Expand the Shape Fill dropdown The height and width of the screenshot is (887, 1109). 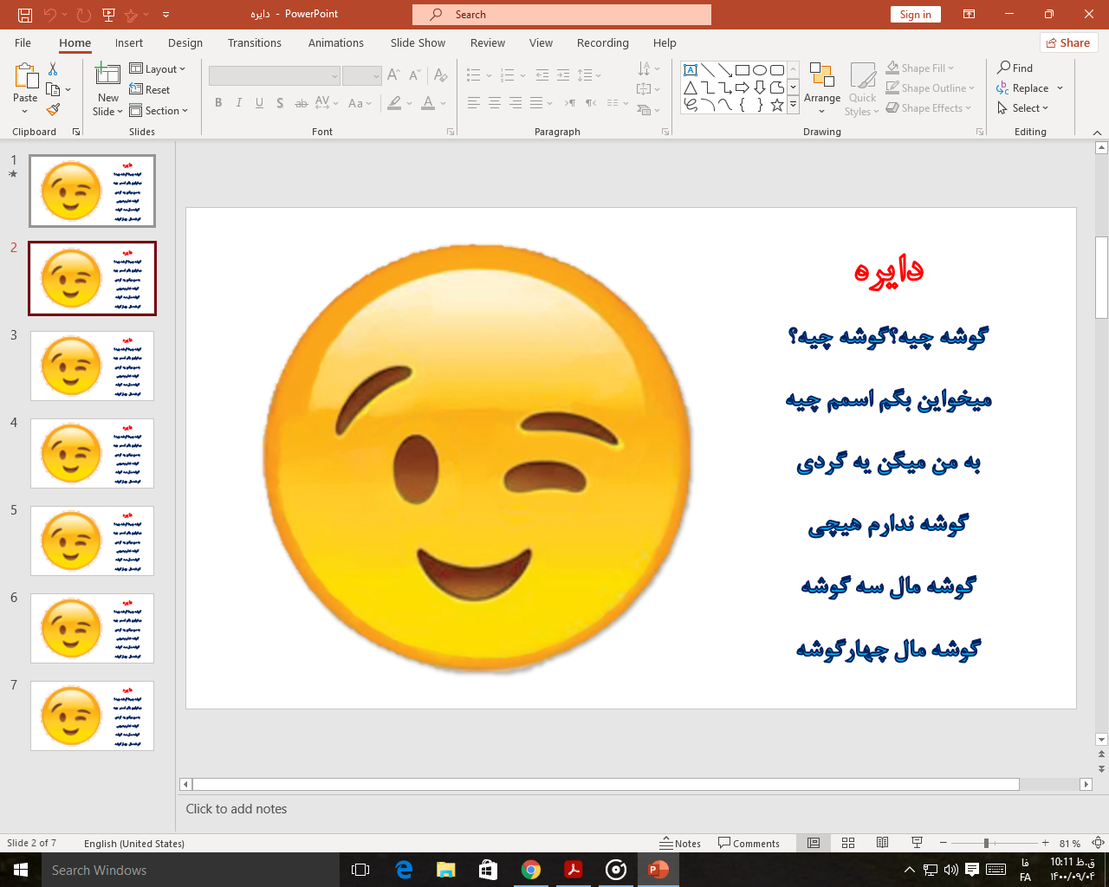920,68
